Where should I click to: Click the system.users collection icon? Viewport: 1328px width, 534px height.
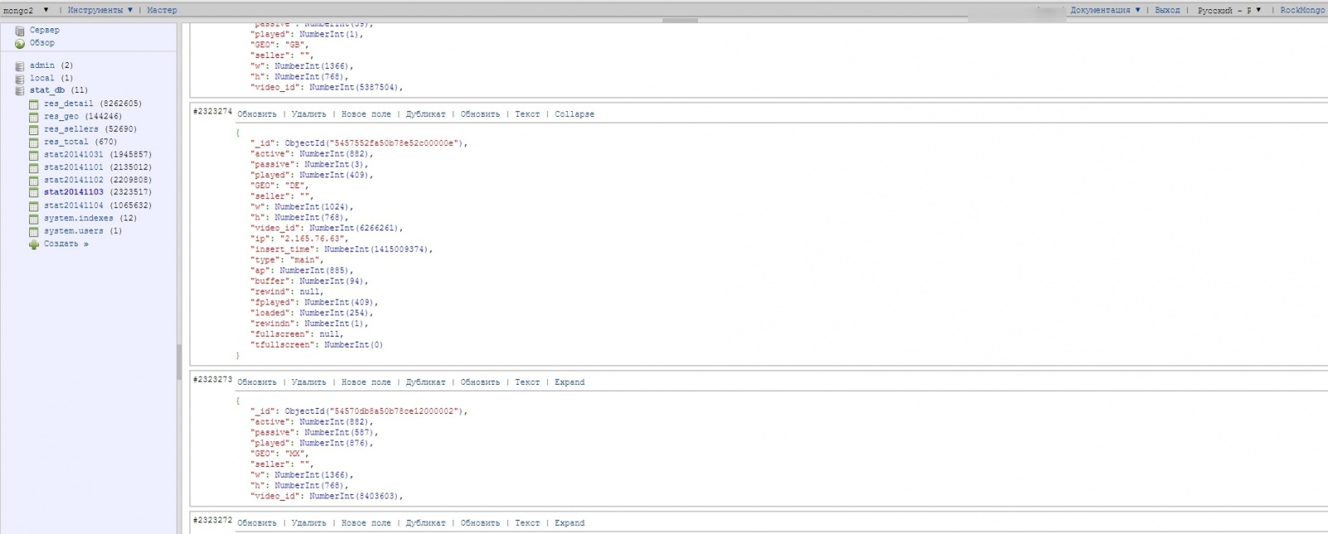pyautogui.click(x=34, y=231)
